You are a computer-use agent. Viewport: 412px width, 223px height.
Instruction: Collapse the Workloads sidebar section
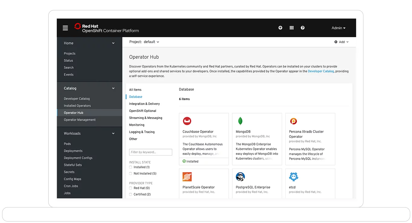(x=113, y=134)
